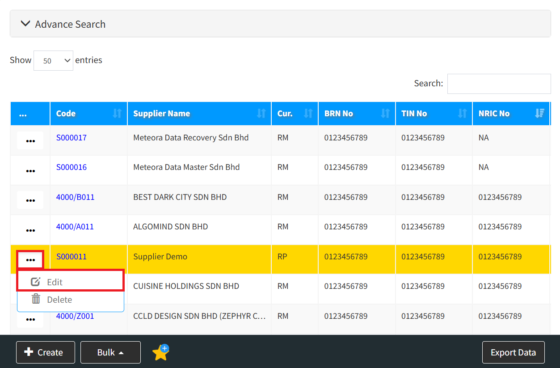The image size is (560, 368).
Task: Sort by Supplier Name column
Action: [261, 114]
